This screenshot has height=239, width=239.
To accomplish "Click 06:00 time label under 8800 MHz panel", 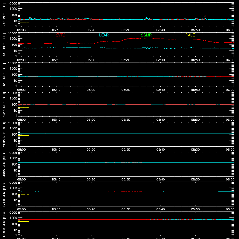I will (230, 209).
